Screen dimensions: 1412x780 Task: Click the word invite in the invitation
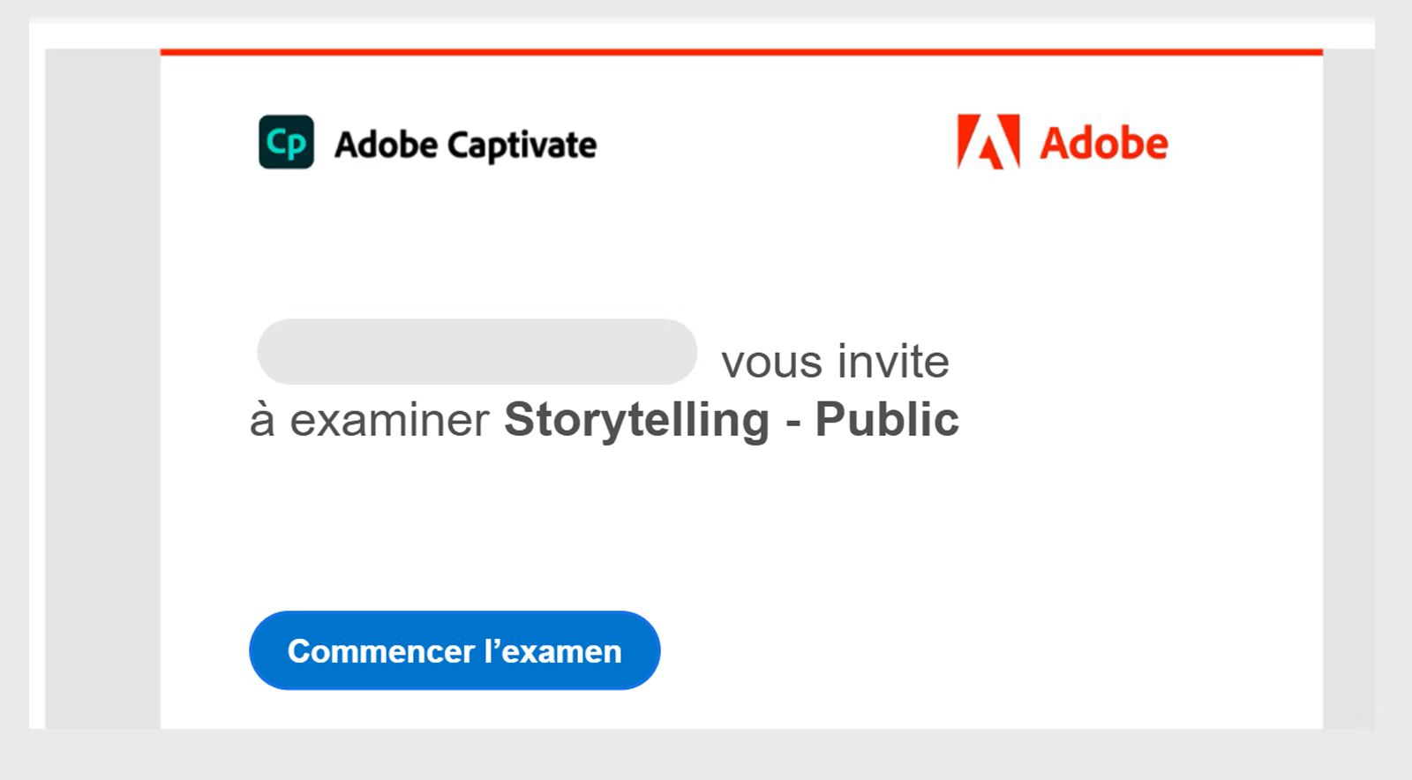(x=893, y=362)
